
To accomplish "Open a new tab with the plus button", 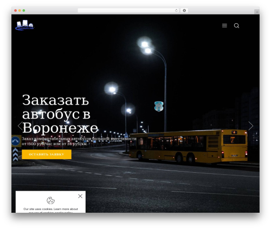I will point(257,12).
